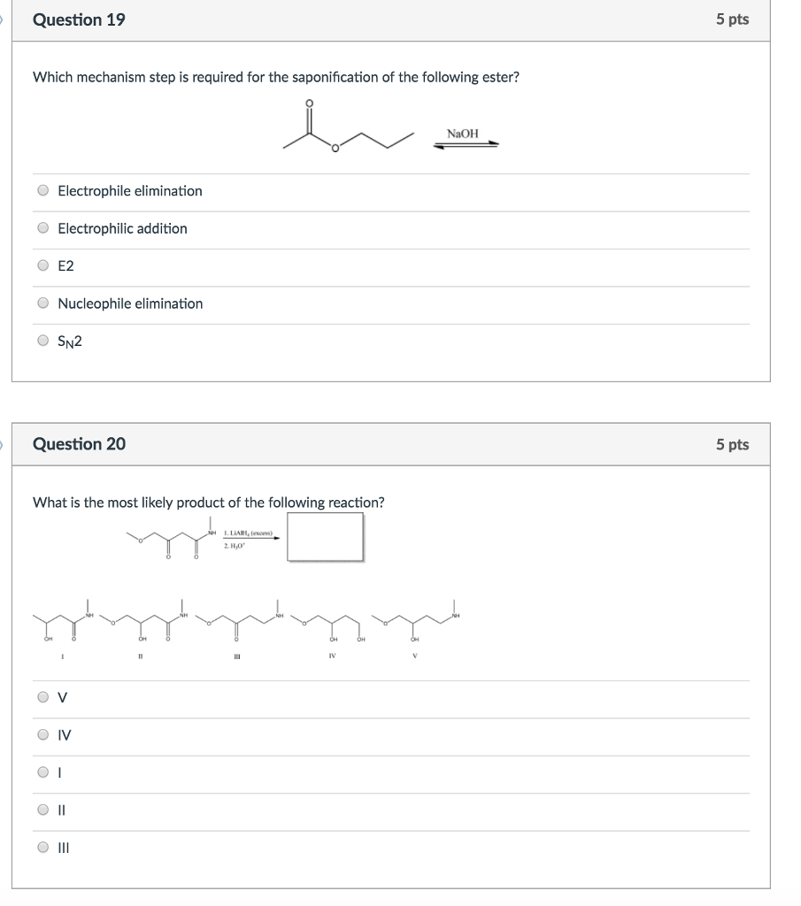Select answer I in Question 20
Screen dimensions: 801x906
42,773
